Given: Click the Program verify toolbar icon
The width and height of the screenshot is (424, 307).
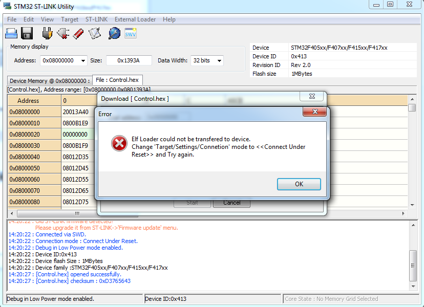Looking at the screenshot, I should coord(95,34).
